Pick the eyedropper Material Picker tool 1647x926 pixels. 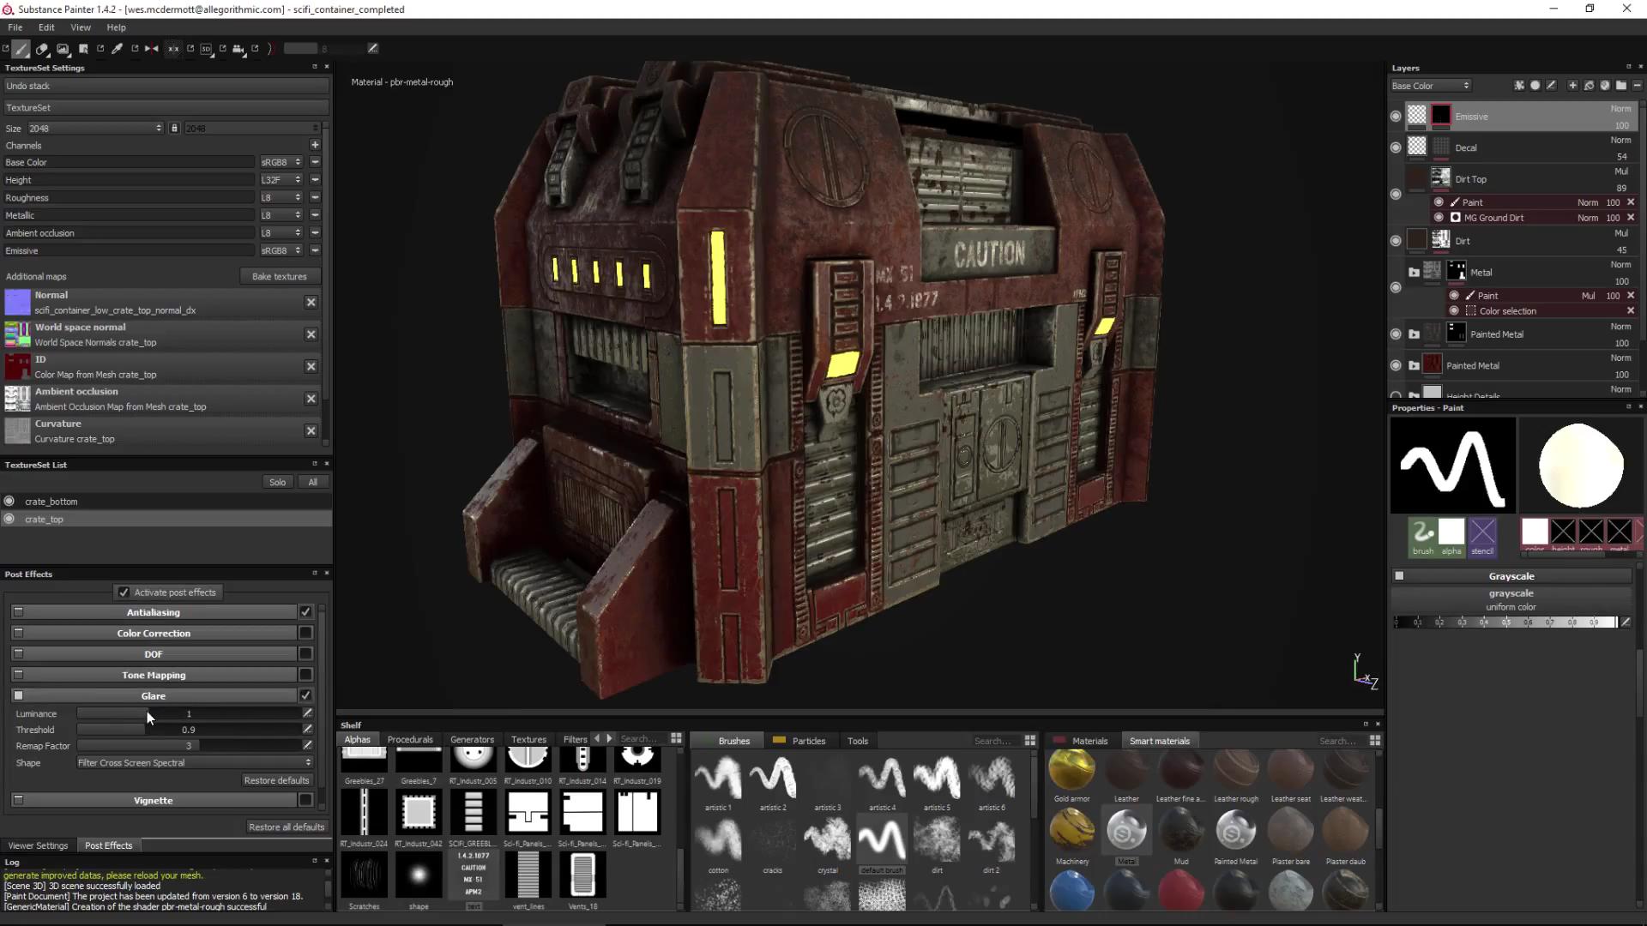(118, 49)
